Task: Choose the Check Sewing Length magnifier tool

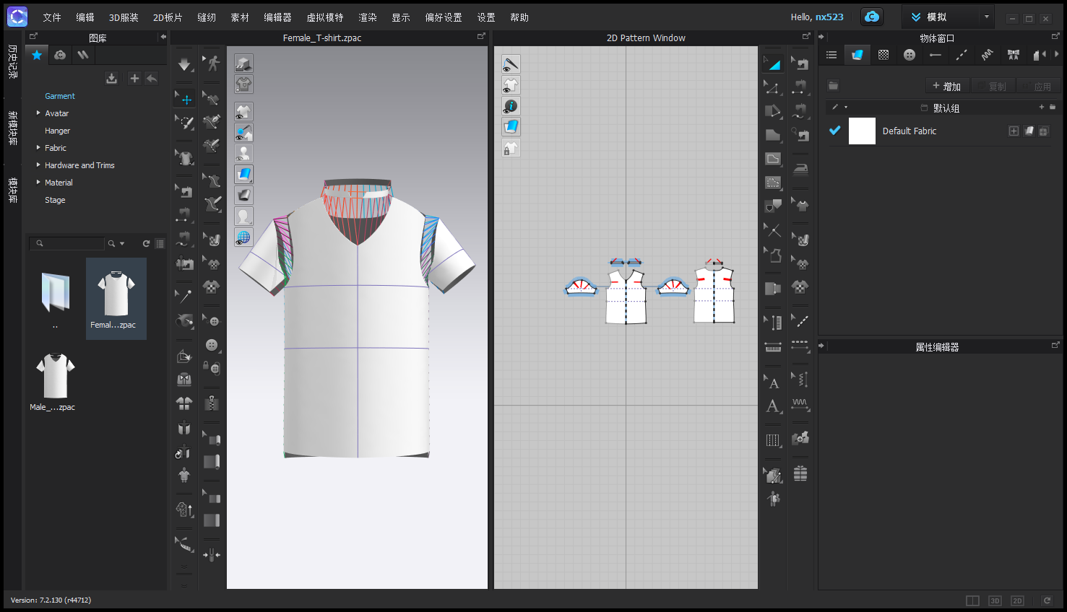Action: click(x=800, y=134)
